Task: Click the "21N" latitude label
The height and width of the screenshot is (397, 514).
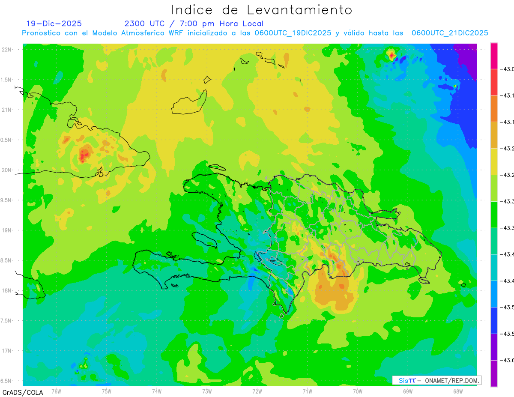Action: [7, 110]
